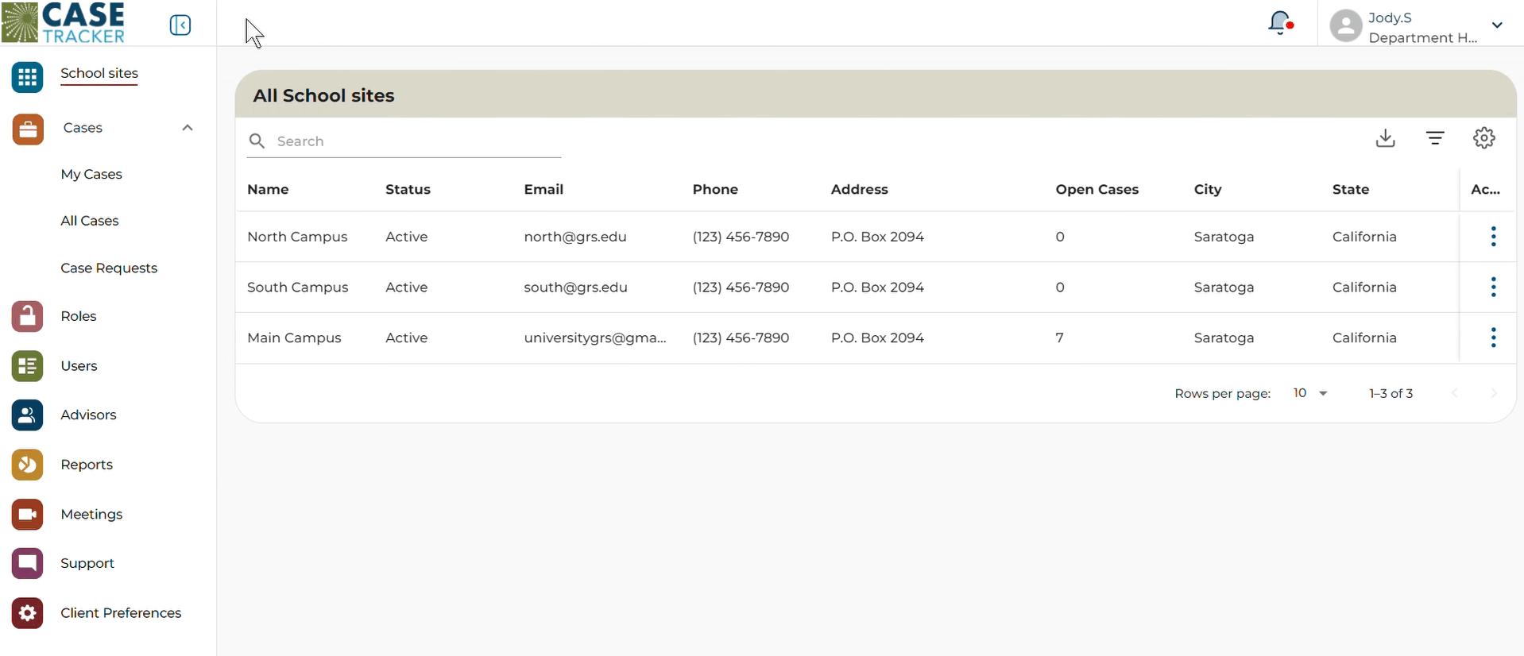Download the school sites list
Image resolution: width=1524 pixels, height=656 pixels.
[1385, 138]
